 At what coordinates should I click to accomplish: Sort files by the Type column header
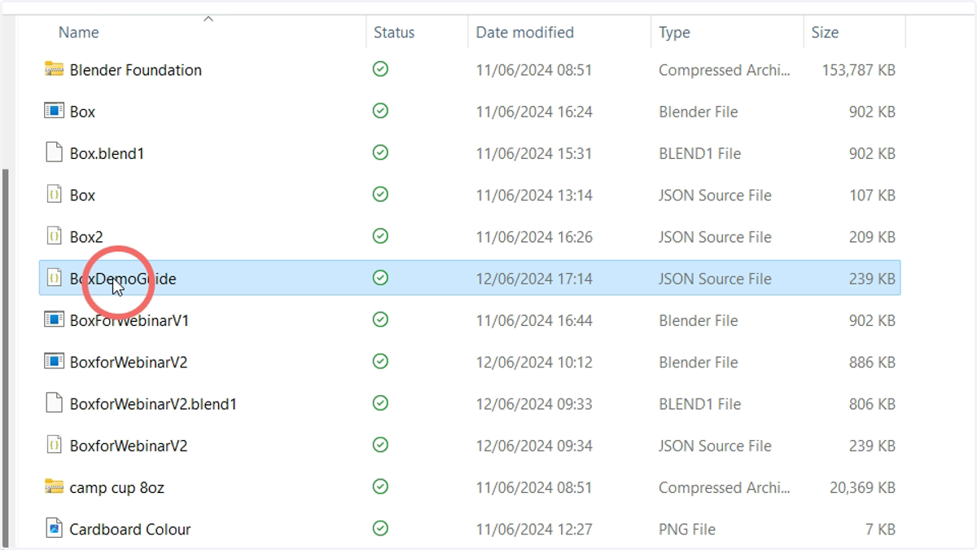click(x=674, y=33)
